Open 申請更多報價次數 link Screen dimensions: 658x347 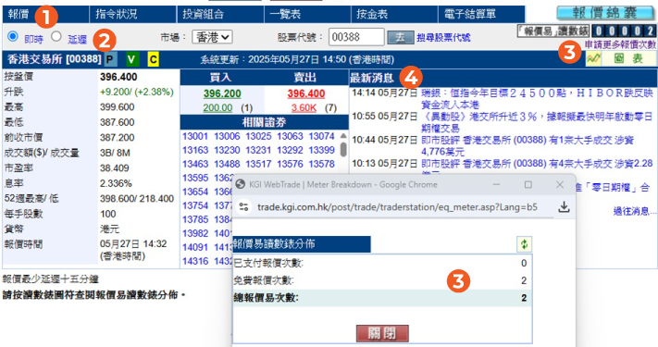coord(620,44)
